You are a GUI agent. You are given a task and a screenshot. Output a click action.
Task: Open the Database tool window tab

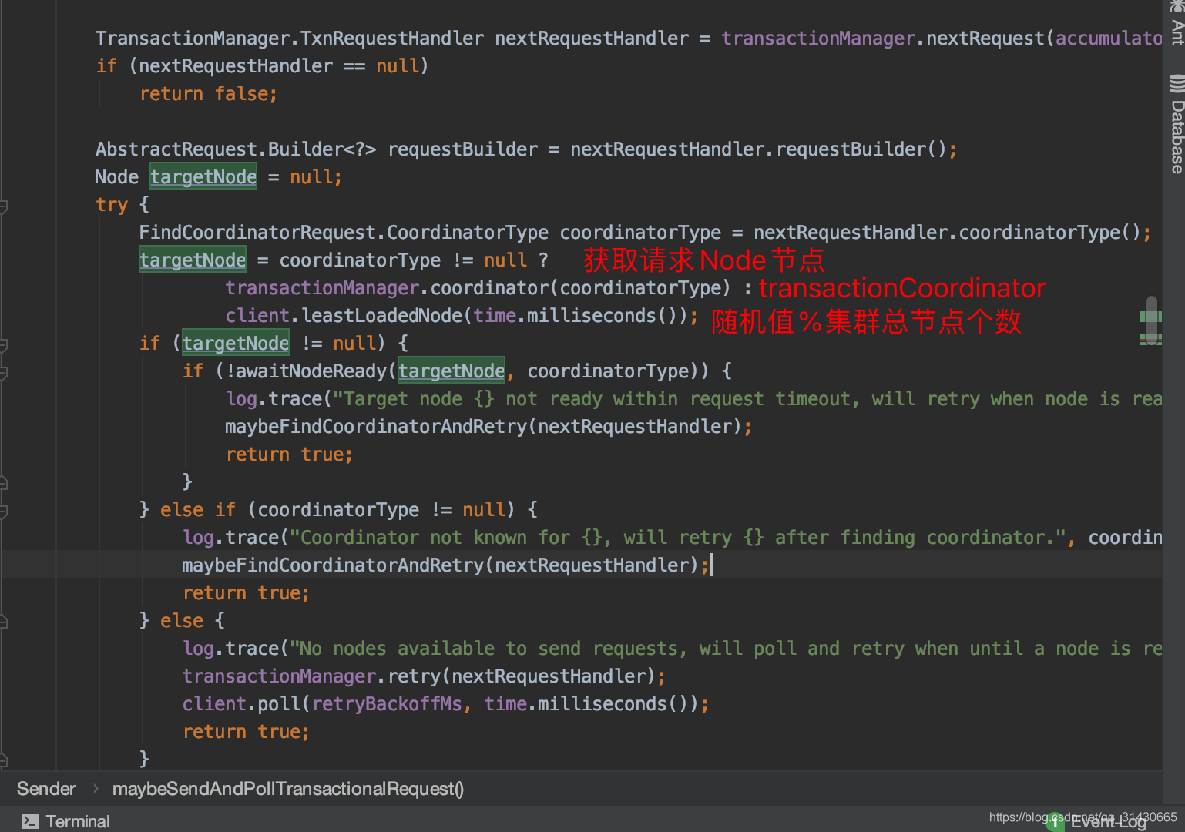tap(1177, 125)
